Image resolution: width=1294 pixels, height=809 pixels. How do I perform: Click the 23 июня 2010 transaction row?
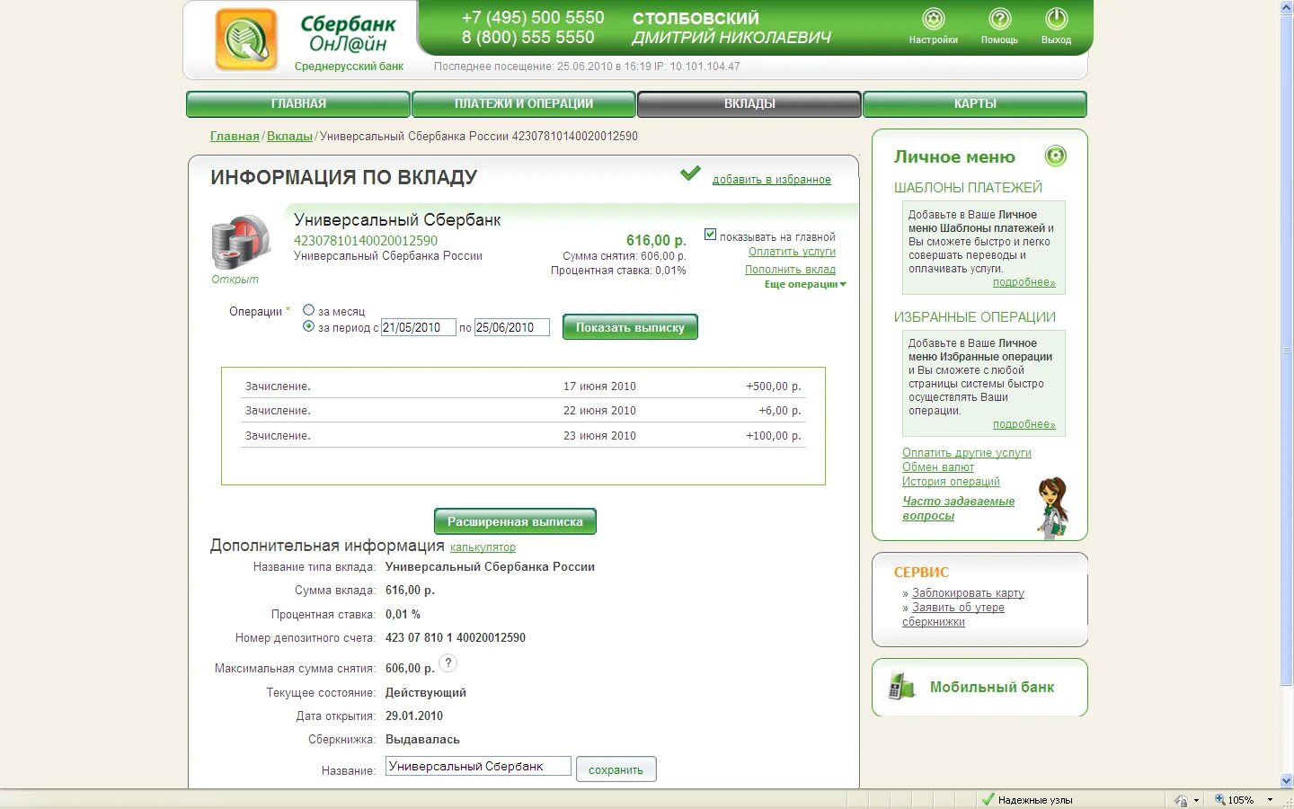(x=523, y=436)
